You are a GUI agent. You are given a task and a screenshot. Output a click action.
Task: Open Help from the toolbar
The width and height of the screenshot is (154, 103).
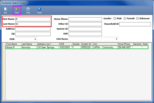[28, 10]
